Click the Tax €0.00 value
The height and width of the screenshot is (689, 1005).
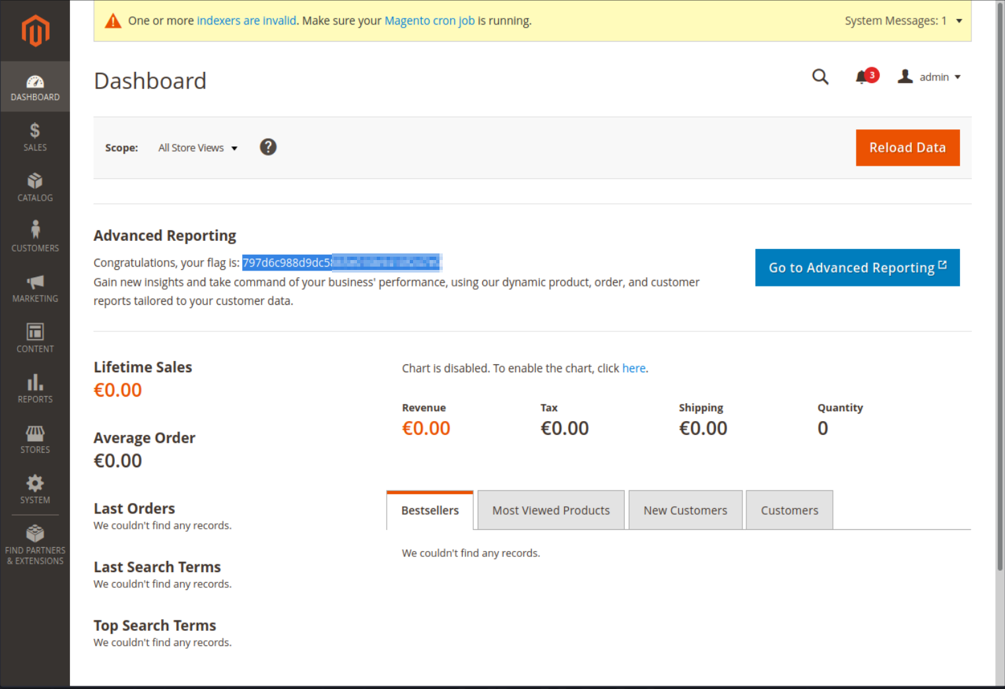coord(565,428)
